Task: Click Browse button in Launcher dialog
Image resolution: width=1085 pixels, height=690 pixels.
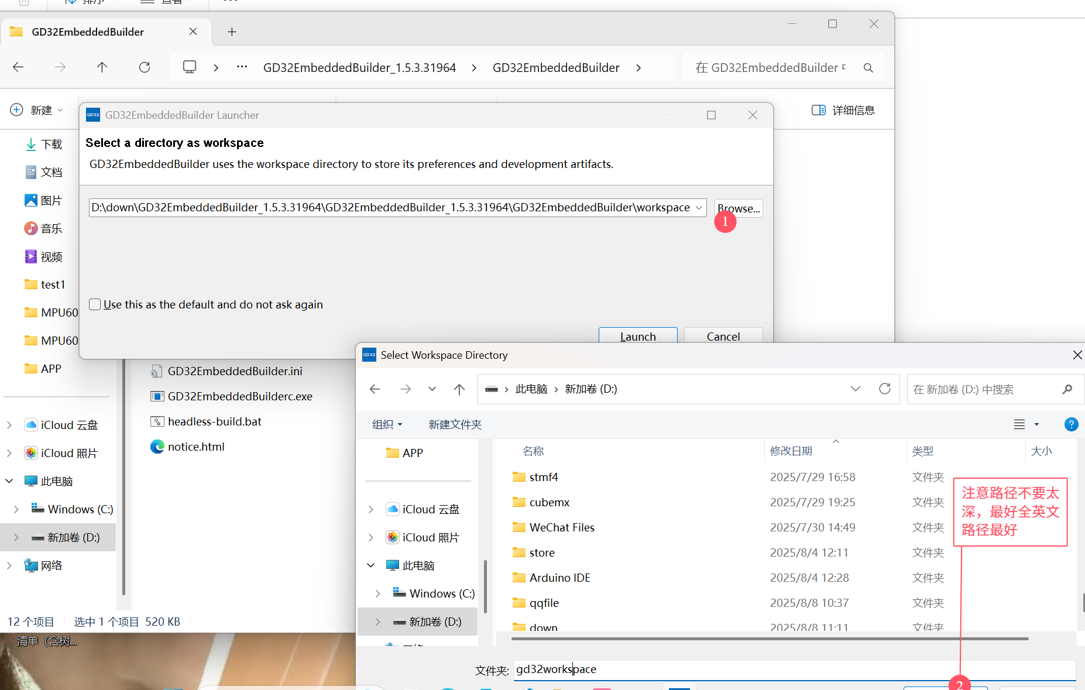Action: click(739, 208)
